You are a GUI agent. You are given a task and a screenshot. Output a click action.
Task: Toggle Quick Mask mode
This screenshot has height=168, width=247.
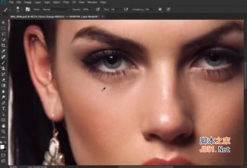(3, 155)
